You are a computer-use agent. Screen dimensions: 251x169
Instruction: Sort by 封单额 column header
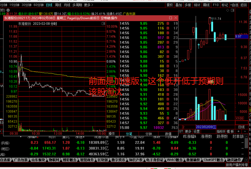(238, 137)
